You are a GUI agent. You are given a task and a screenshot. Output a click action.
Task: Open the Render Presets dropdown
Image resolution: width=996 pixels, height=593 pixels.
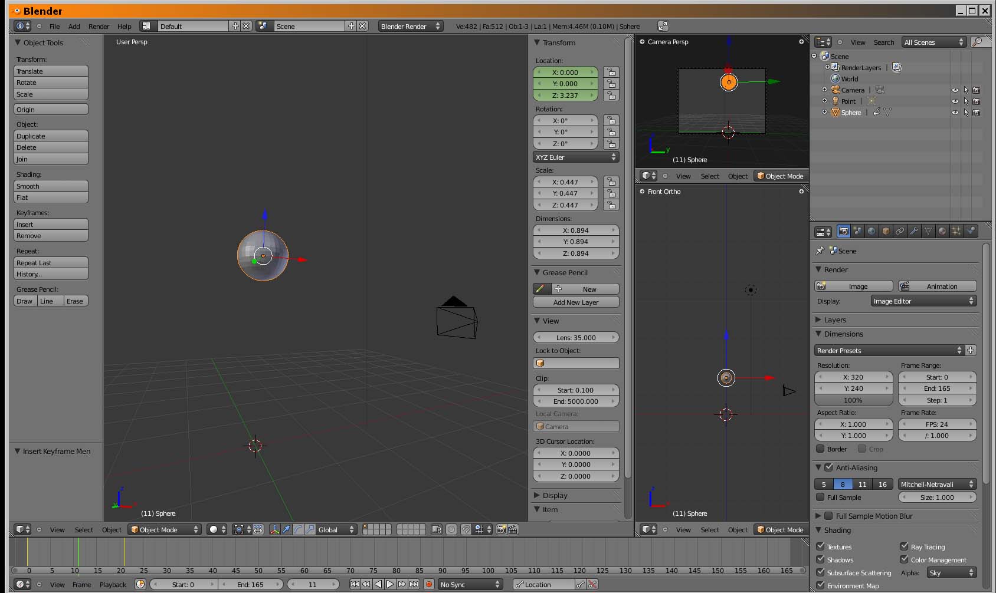click(x=889, y=350)
